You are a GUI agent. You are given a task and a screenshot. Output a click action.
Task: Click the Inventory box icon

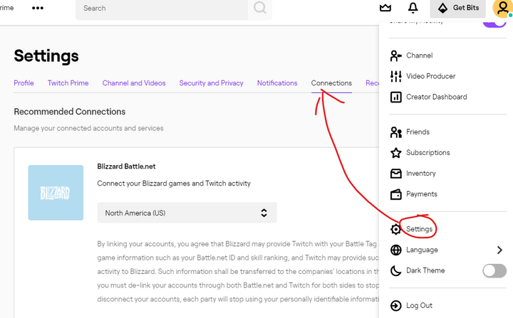(x=396, y=173)
